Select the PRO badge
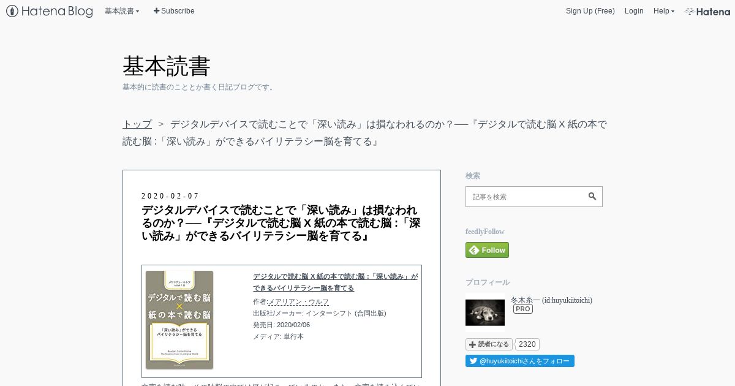735x386 pixels. 523,309
